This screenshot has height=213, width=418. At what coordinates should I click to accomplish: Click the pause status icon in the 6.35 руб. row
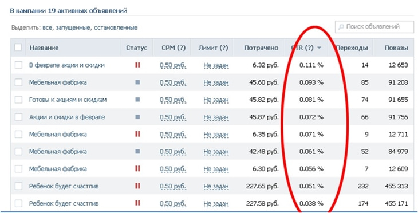[137, 134]
